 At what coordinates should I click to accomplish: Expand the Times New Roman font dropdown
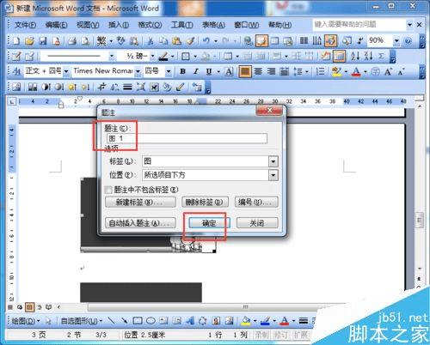click(138, 71)
